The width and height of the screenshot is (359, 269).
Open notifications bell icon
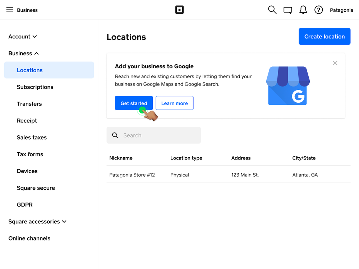[x=303, y=10]
